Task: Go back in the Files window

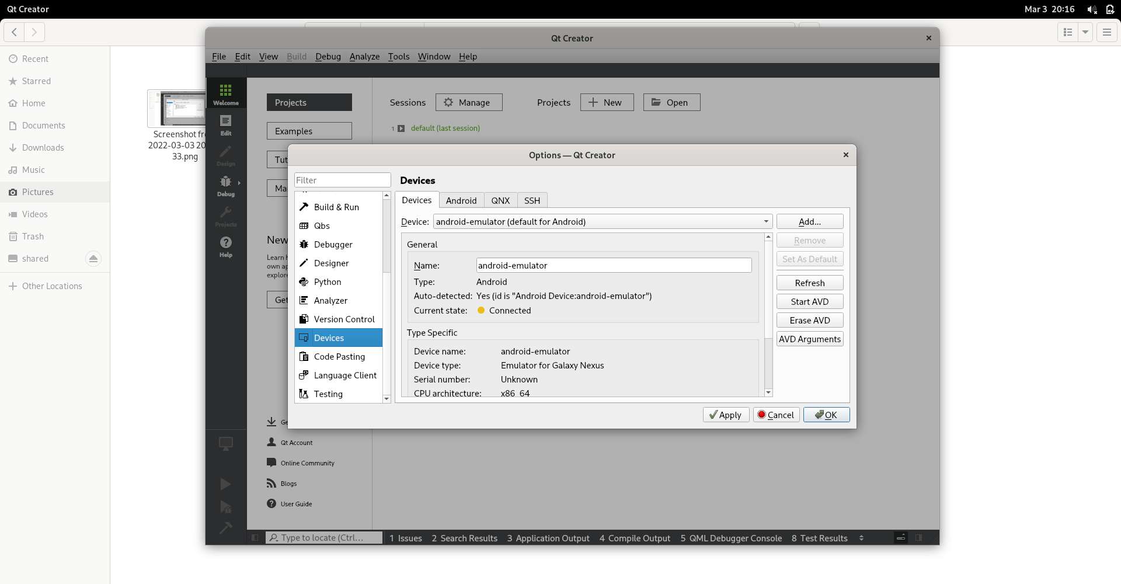Action: [14, 32]
